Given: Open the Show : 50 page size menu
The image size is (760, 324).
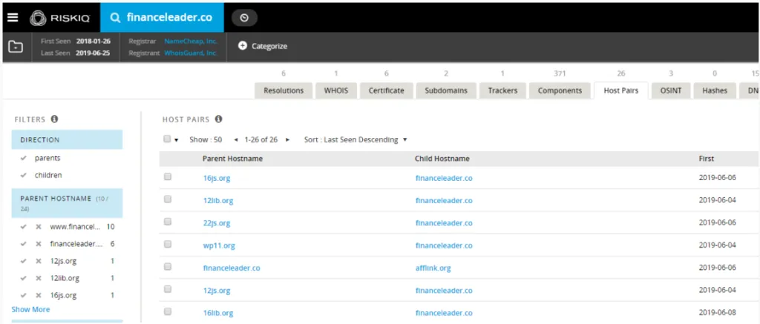Looking at the screenshot, I should (x=206, y=139).
